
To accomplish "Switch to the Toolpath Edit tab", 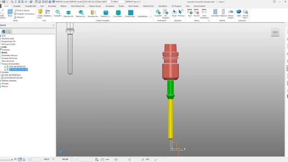I will point(31,6).
